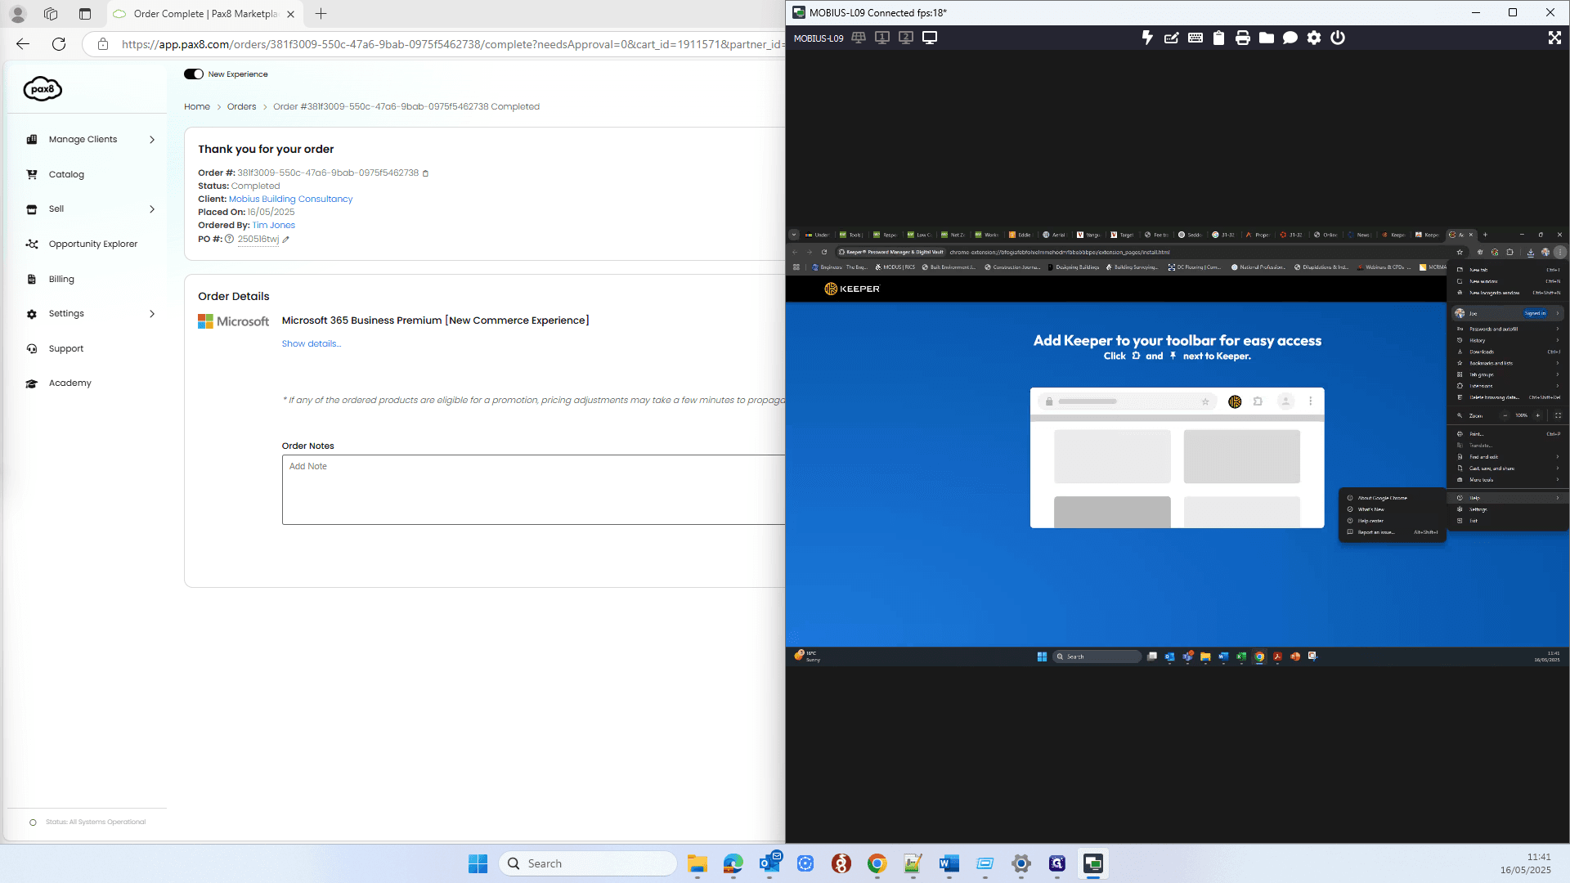The height and width of the screenshot is (883, 1570).
Task: Click the Show details link
Action: click(312, 343)
